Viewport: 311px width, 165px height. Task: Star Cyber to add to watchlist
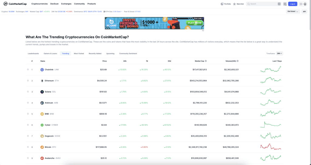(x=28, y=125)
